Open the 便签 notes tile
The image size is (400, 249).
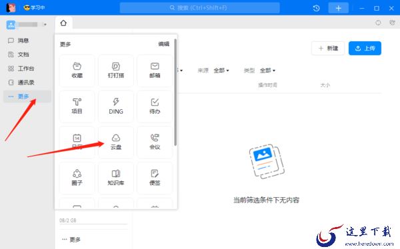coord(155,178)
